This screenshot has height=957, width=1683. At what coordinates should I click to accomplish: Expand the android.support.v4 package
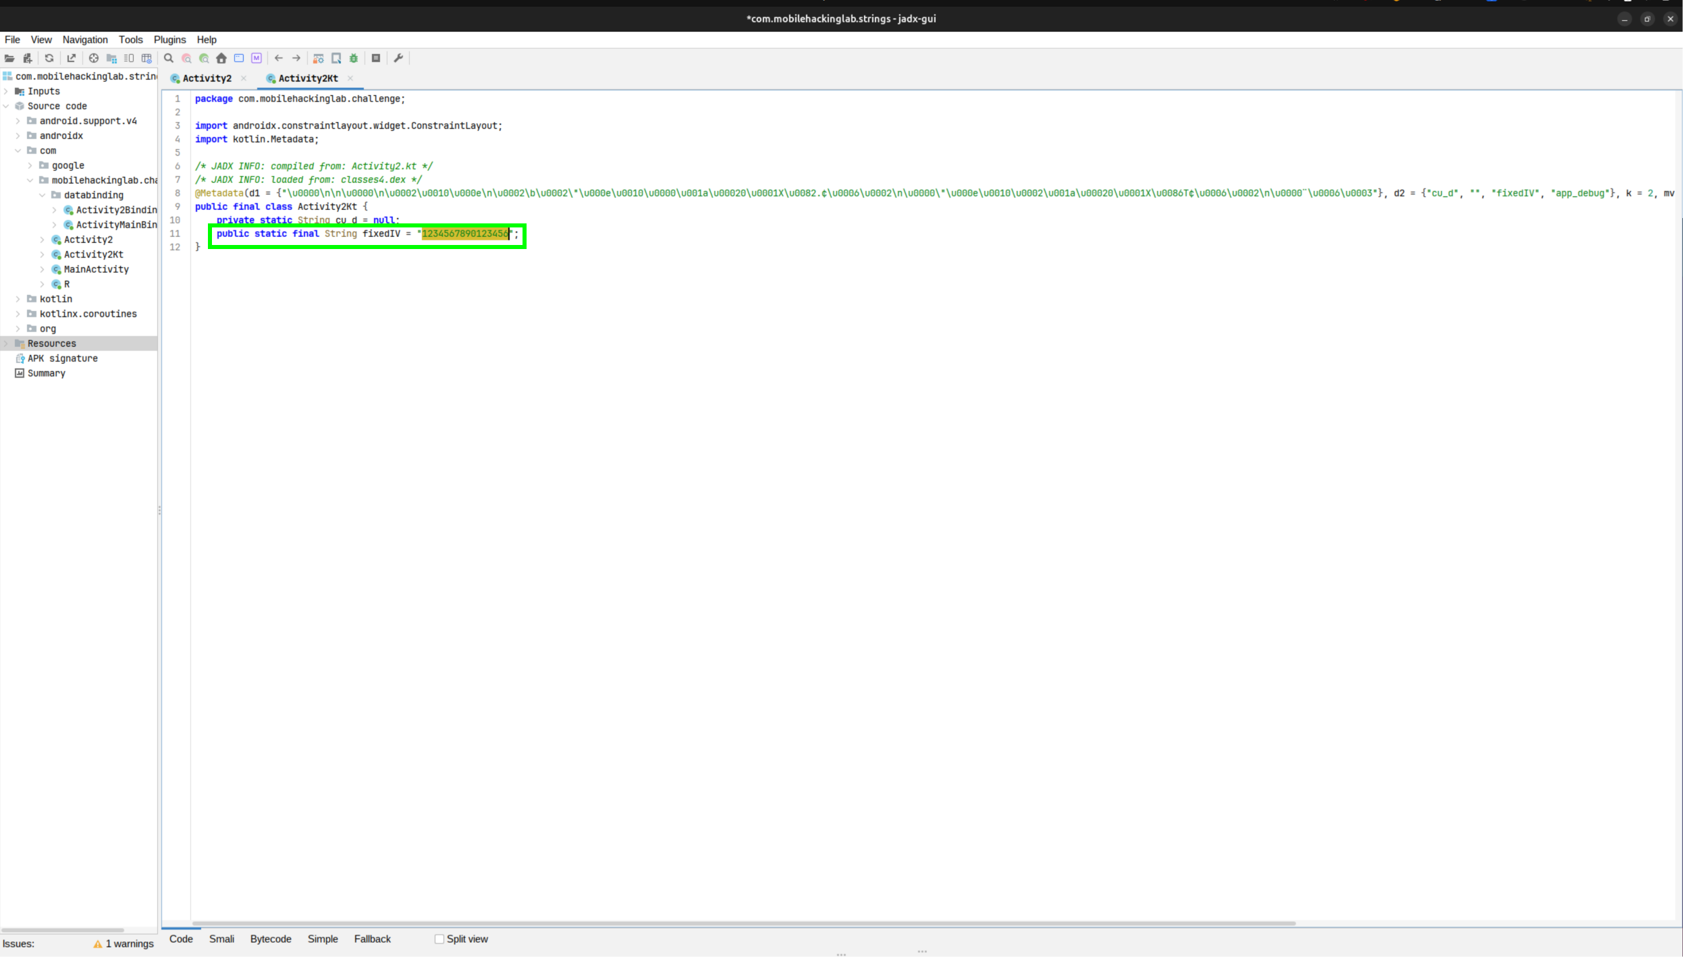tap(18, 121)
